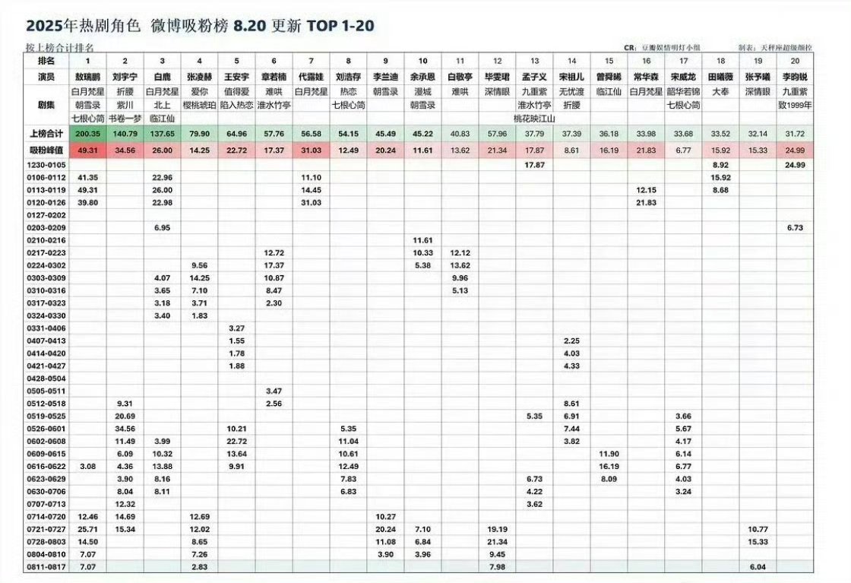Image resolution: width=851 pixels, height=583 pixels.
Task: Click actor name "曾舜晞"
Action: point(609,77)
